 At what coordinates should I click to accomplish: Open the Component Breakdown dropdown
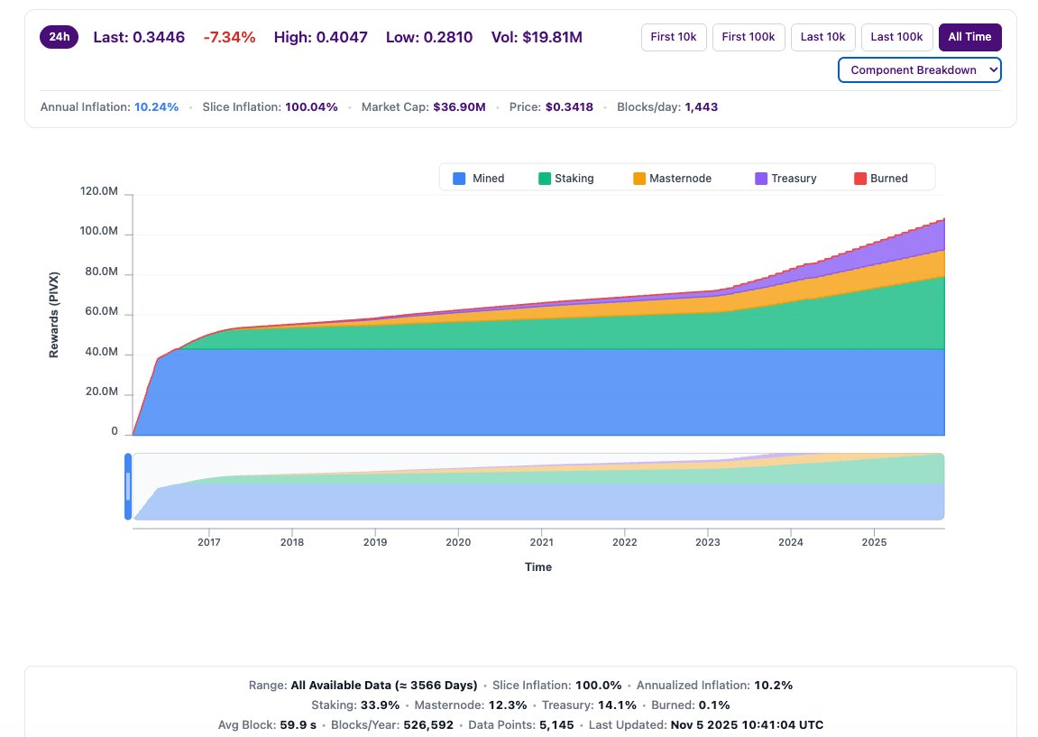[919, 69]
